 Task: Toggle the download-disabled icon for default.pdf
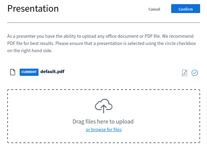click(185, 73)
